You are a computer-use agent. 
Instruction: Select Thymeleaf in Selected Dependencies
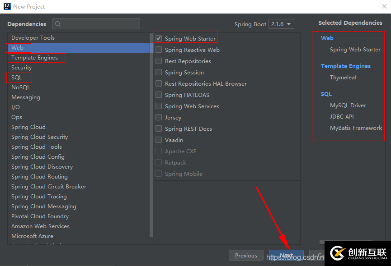[343, 77]
